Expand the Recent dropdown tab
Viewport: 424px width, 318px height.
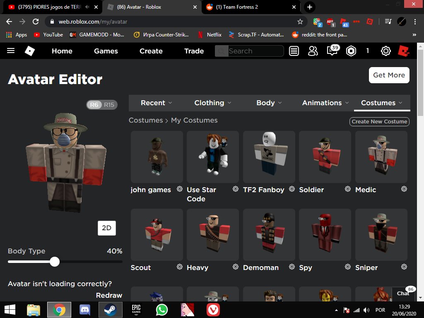coord(156,103)
